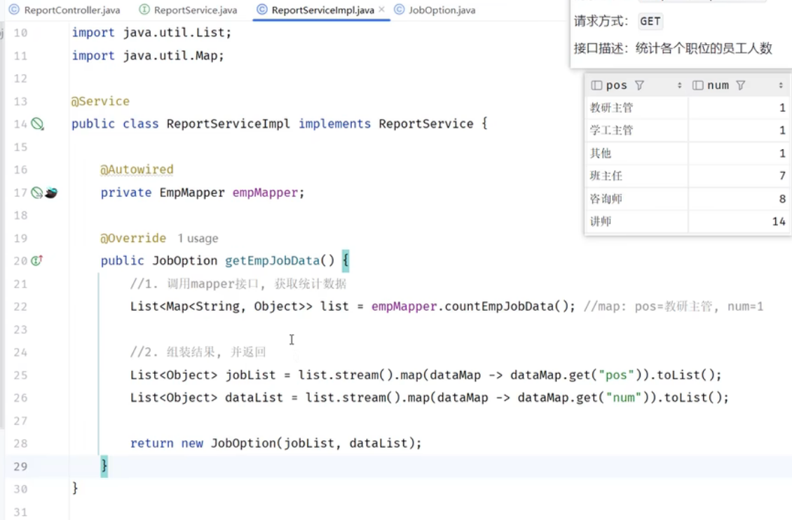Click 'import java.util.Map;' on line 11
The image size is (792, 520).
[x=147, y=55]
